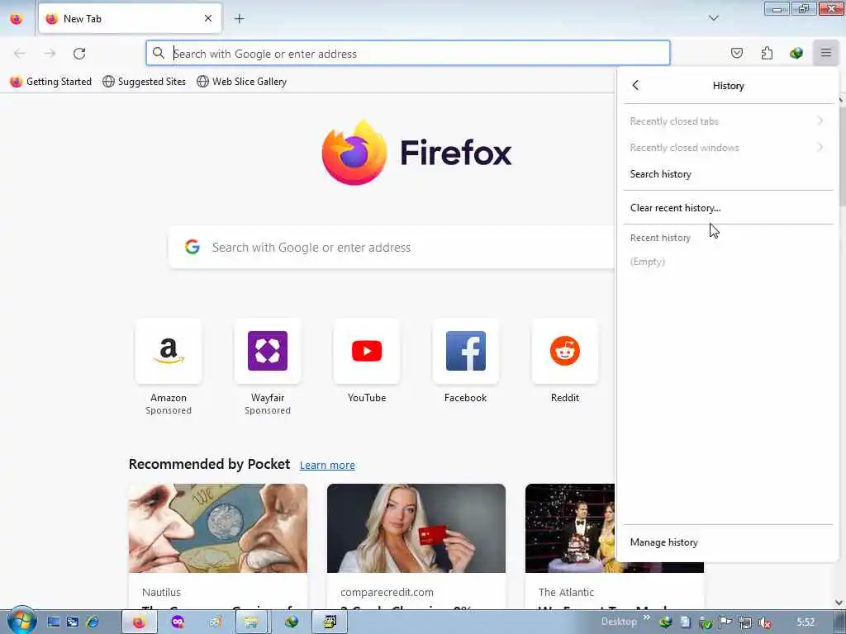Open the comparecredit.com article thumbnail

(x=416, y=528)
